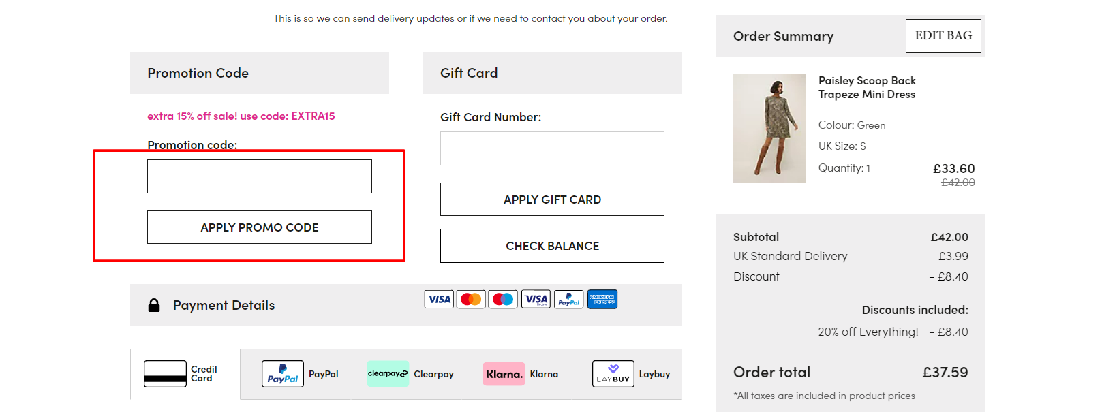Click into the Gift Card Number field
The width and height of the screenshot is (1102, 412).
click(552, 148)
